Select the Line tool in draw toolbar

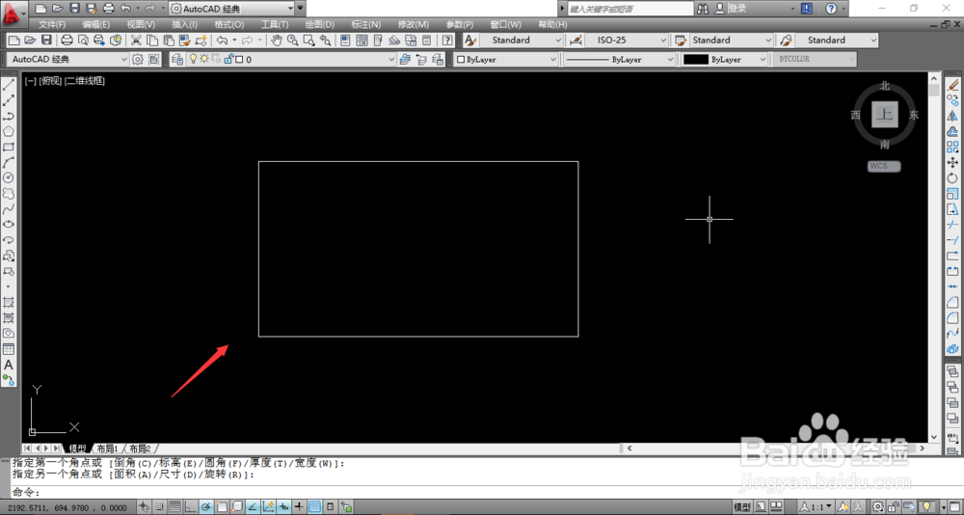pos(9,85)
